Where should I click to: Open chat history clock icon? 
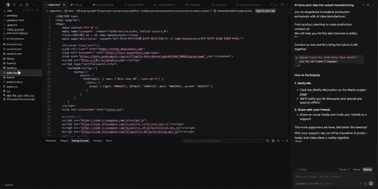click(x=368, y=5)
